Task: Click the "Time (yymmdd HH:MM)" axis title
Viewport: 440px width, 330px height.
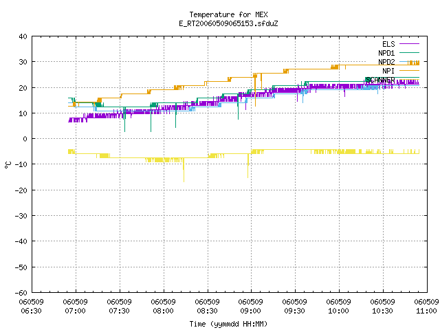Action: 228,324
